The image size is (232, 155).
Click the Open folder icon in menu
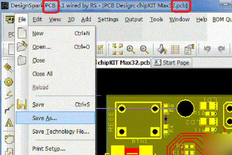click(x=22, y=46)
